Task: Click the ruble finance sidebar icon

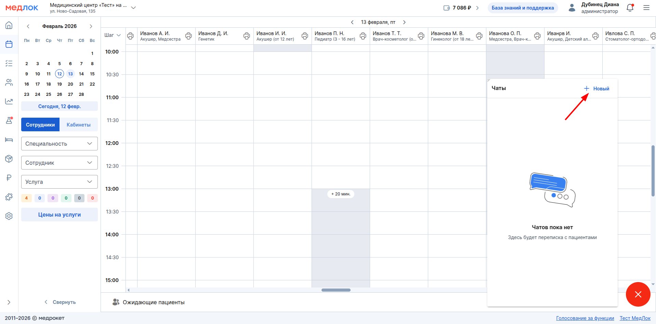Action: 9,178
